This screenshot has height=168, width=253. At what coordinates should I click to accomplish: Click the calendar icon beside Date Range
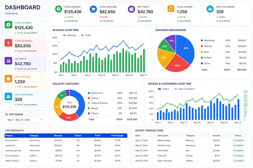(6, 115)
